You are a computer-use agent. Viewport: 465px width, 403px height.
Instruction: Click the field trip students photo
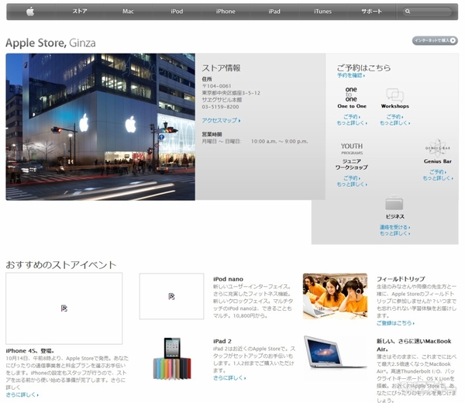coord(335,296)
